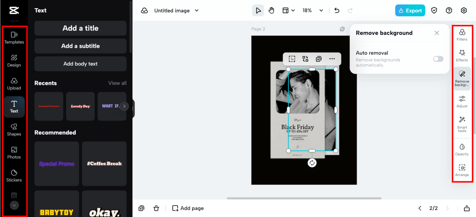Screen dimensions: 476x217
Task: Click Add body text button
Action: coord(80,64)
